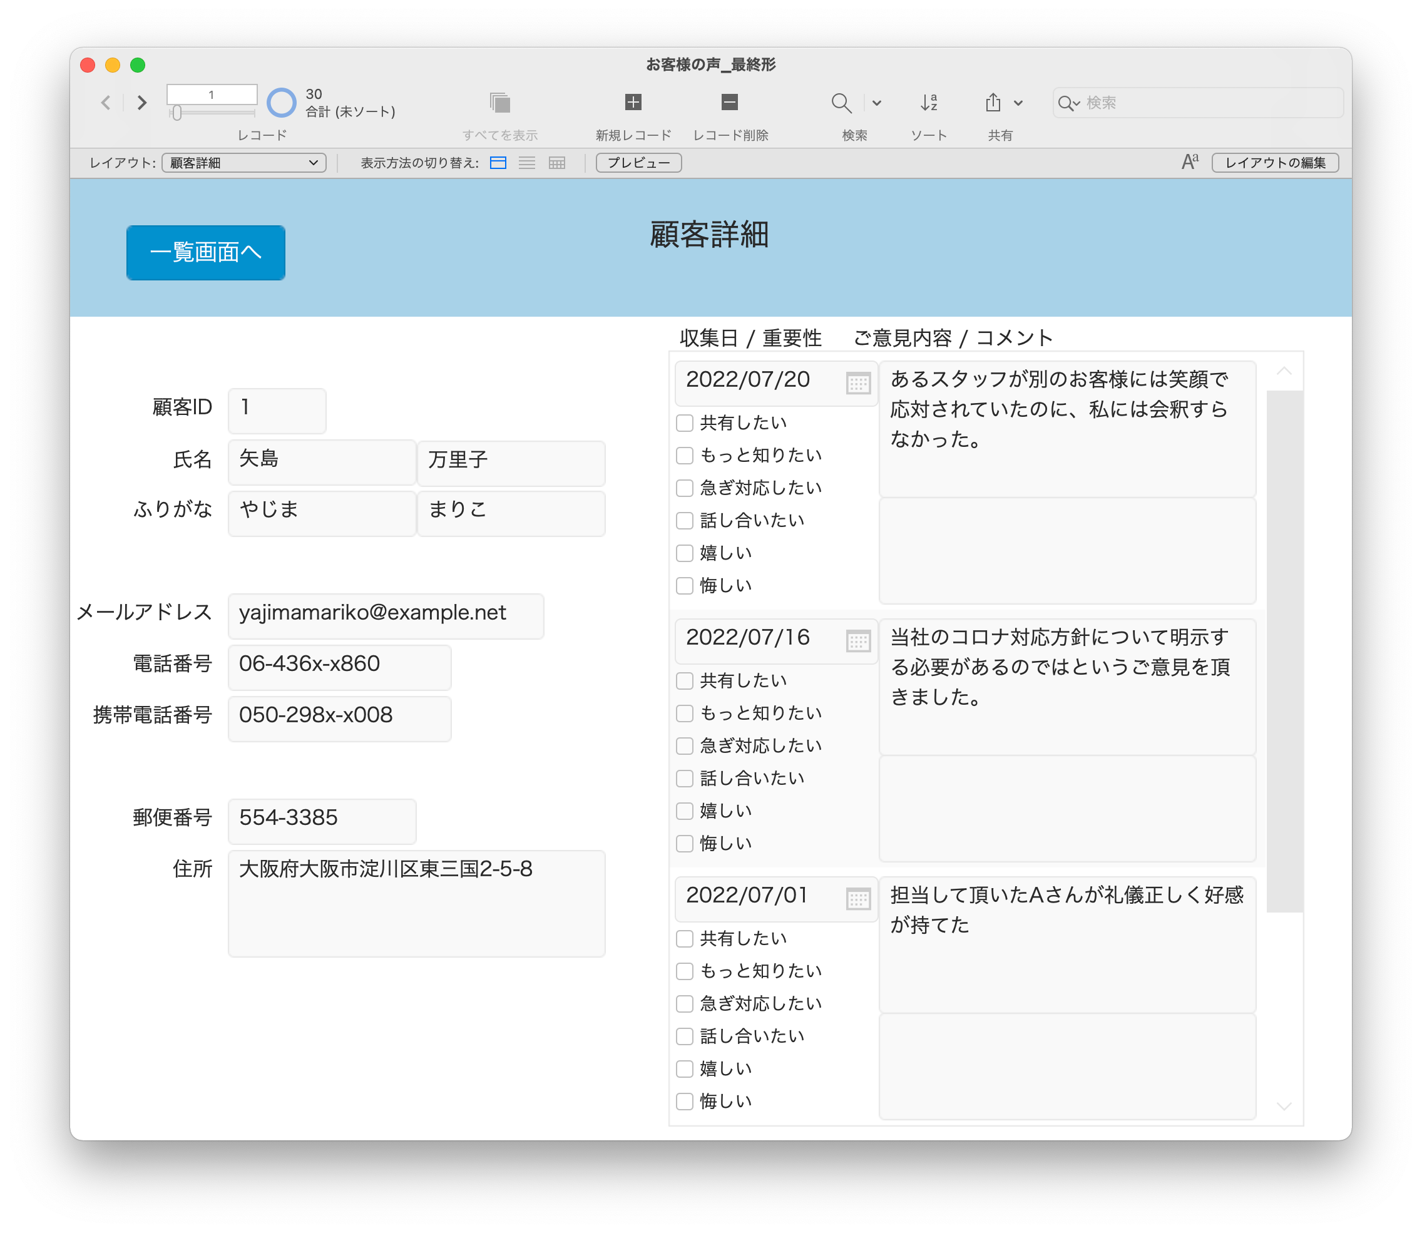The image size is (1422, 1233).
Task: Show all records
Action: pos(500,103)
